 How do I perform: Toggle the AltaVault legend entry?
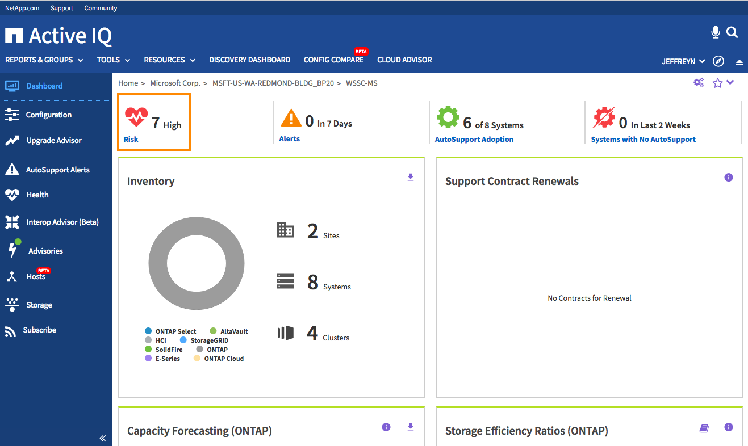pos(229,331)
